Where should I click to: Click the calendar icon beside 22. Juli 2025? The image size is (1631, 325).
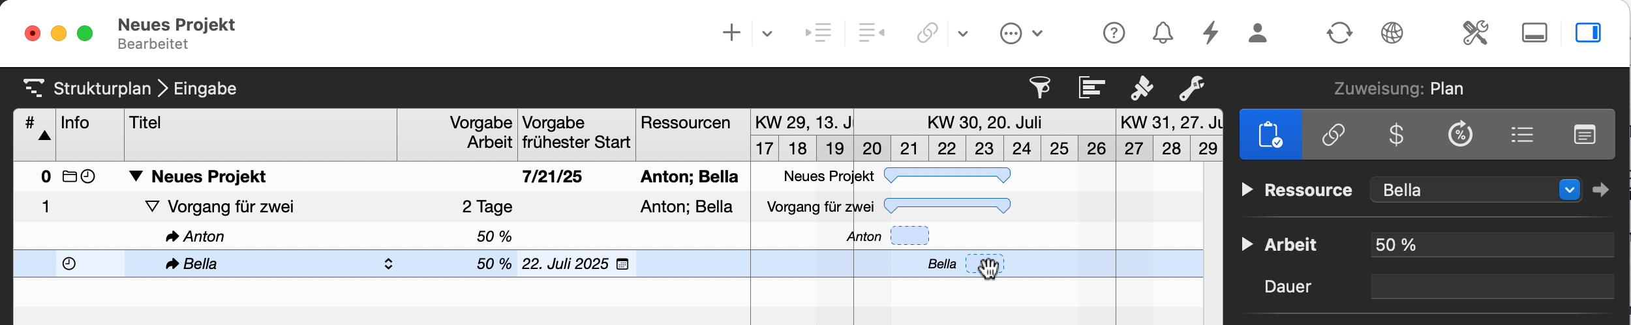pos(622,264)
